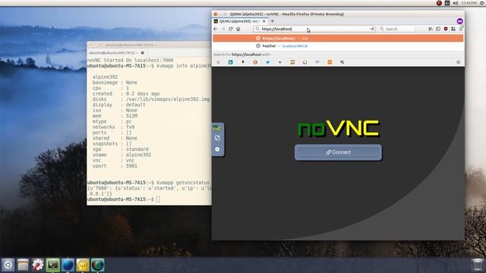Select highlighted https://localhost/ Visit suggestion
The width and height of the screenshot is (486, 273).
[338, 39]
